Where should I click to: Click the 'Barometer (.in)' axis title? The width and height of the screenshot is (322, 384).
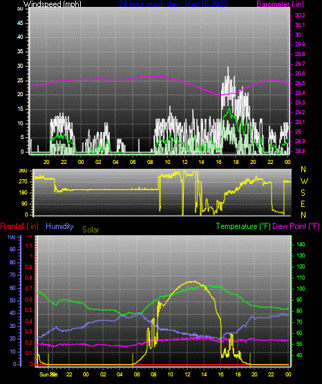point(280,4)
